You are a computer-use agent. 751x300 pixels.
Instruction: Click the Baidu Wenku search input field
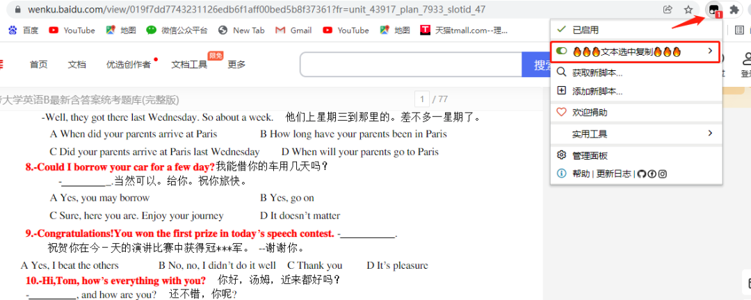(410, 65)
